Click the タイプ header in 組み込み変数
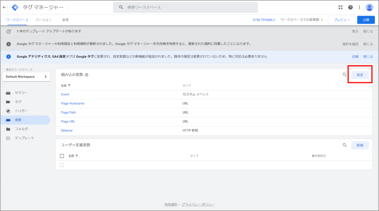The image size is (379, 211). 187,86
